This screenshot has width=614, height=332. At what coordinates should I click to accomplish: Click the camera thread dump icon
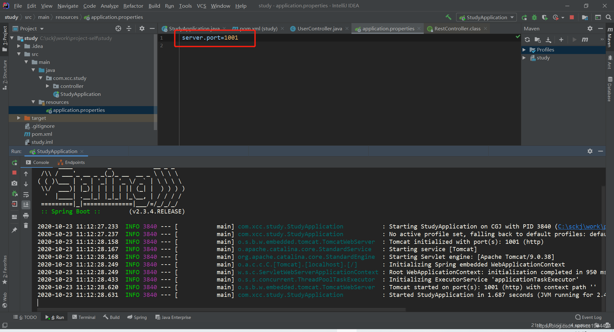tap(14, 183)
